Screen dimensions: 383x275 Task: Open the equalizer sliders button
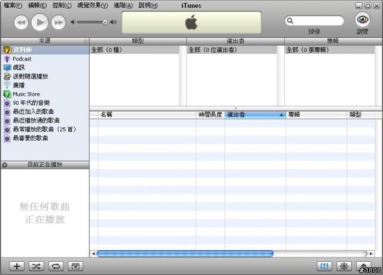(x=324, y=266)
